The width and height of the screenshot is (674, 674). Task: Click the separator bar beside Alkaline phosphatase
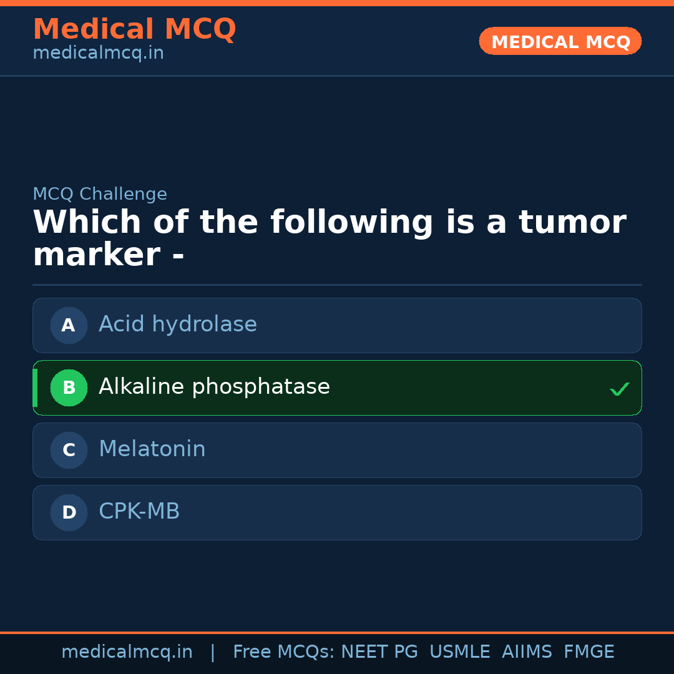[x=35, y=388]
